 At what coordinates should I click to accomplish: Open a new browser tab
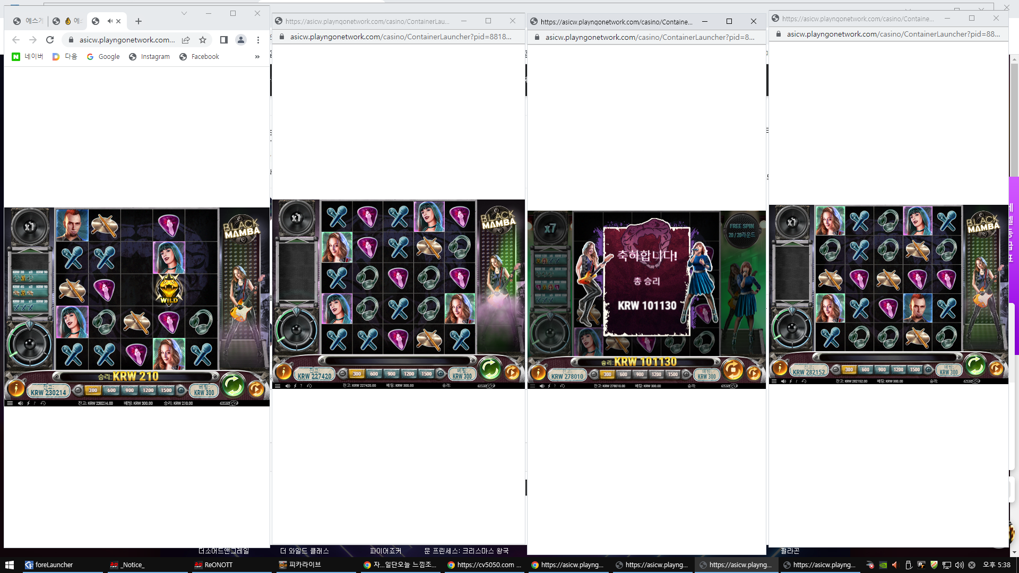[x=139, y=21]
